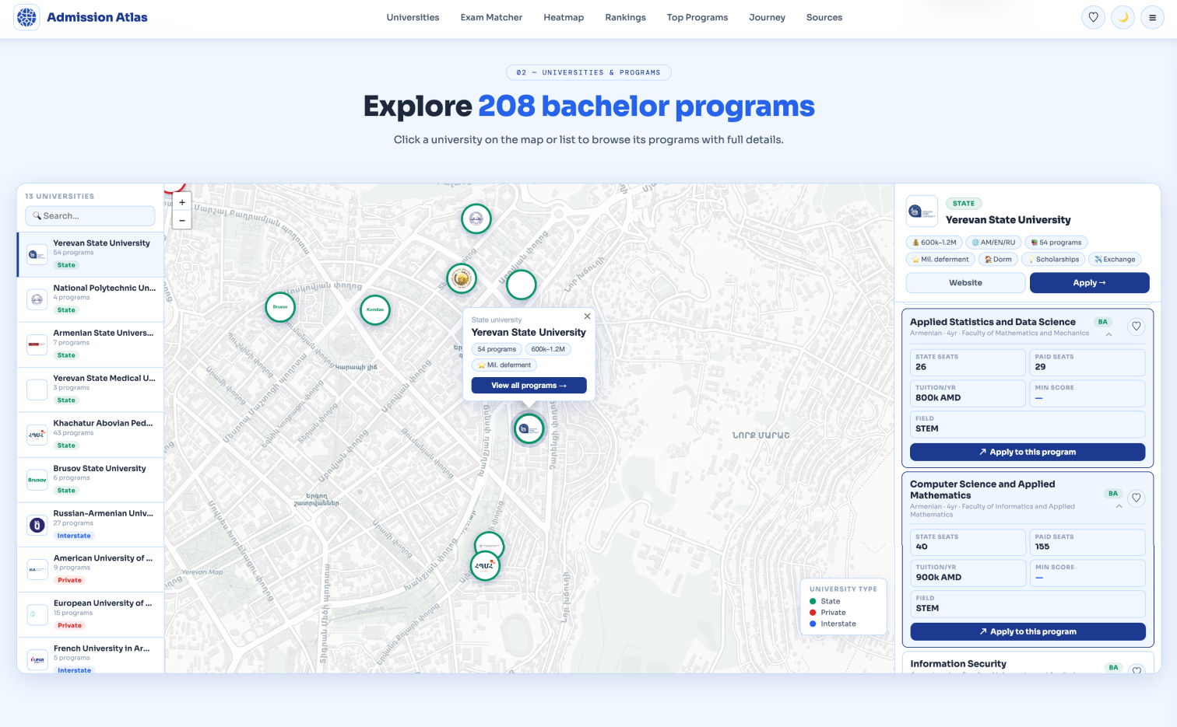Zoom out on the map
Viewport: 1177px width, 727px height.
click(182, 220)
